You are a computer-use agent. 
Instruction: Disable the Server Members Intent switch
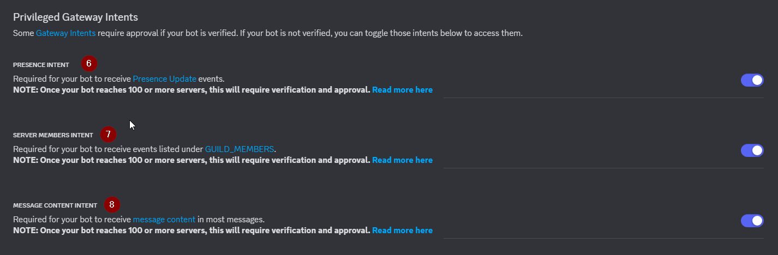[752, 150]
